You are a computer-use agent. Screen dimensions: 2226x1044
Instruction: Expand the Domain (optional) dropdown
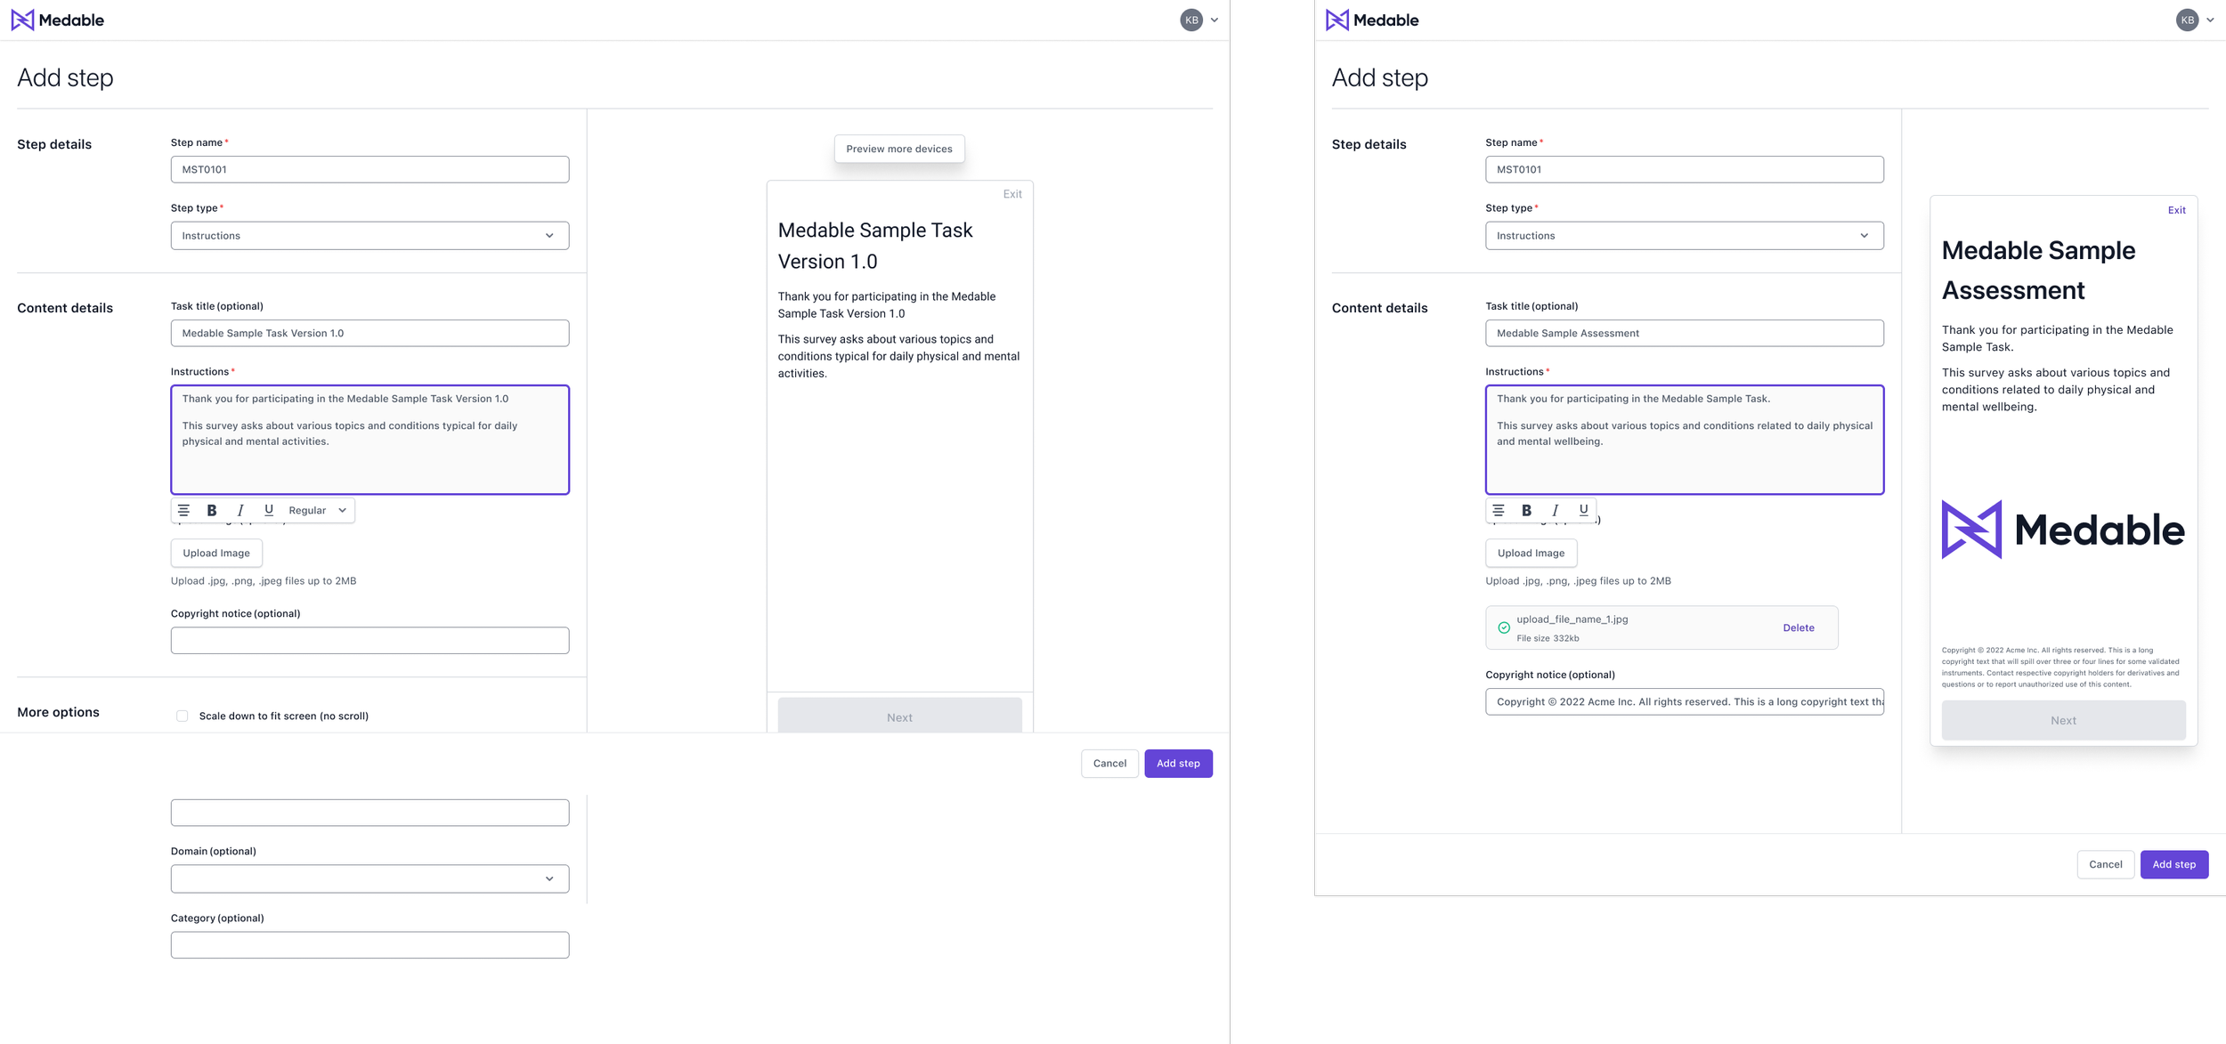370,878
